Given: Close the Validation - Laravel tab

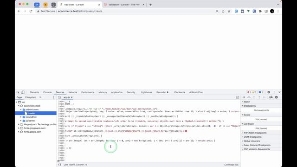Looking at the screenshot, I should tap(143, 5).
